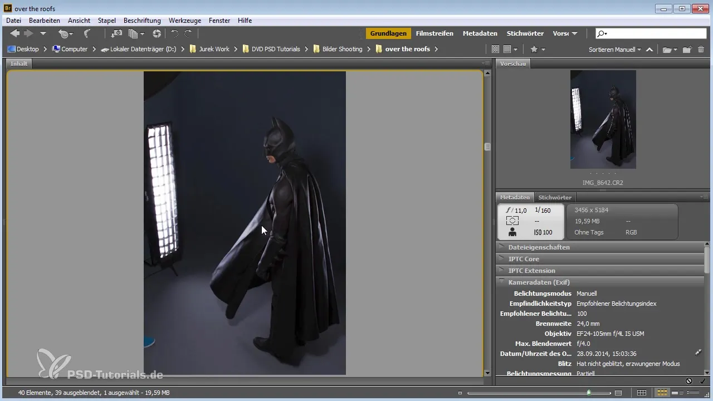This screenshot has width=713, height=401.
Task: Open the Werkzeuge menu
Action: pos(185,21)
